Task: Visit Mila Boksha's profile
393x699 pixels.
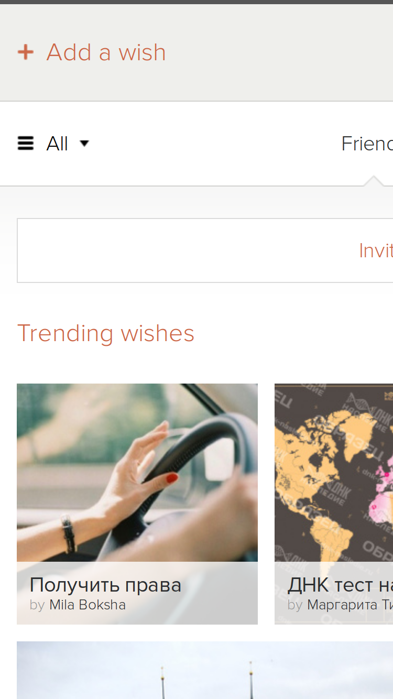Action: point(88,605)
